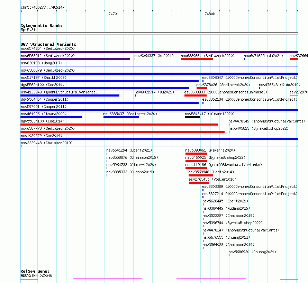Select nsv4122949 gnomAD variant label
The width and height of the screenshot is (308, 283).
[x=59, y=92]
